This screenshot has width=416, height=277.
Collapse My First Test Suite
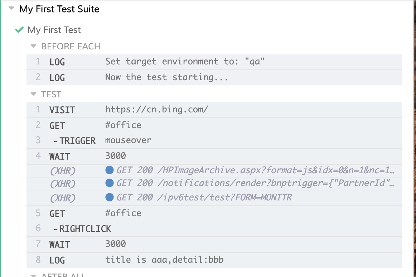pyautogui.click(x=11, y=9)
